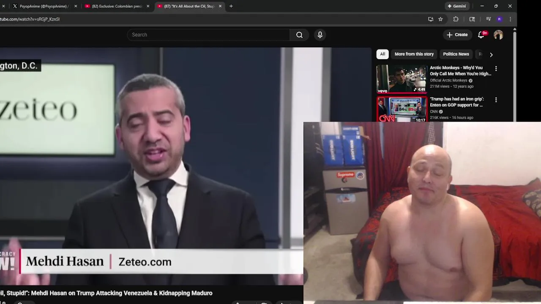Select More from this story chip
The width and height of the screenshot is (541, 304).
pos(414,54)
